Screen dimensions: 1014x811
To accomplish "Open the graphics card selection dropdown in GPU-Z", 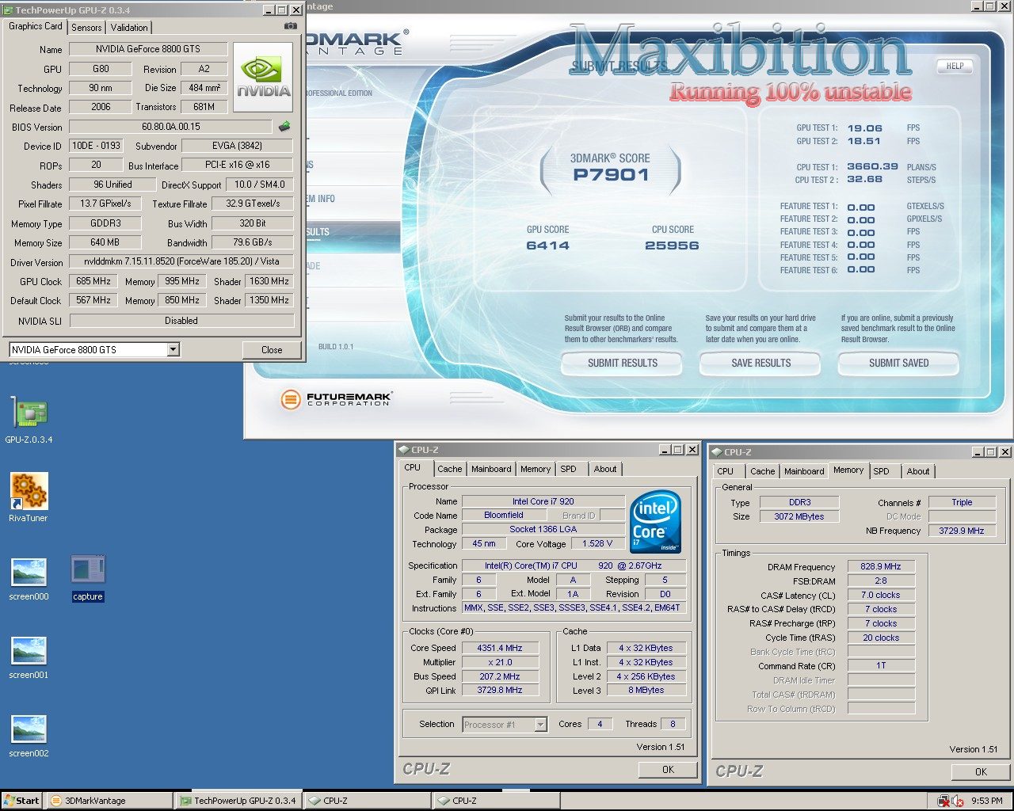I will pyautogui.click(x=173, y=349).
